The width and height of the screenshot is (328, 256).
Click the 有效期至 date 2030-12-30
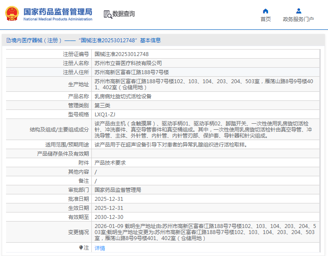point(109,217)
